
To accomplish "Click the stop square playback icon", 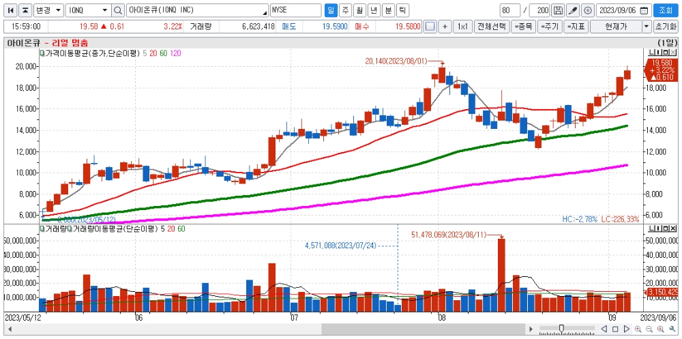I will pyautogui.click(x=615, y=329).
